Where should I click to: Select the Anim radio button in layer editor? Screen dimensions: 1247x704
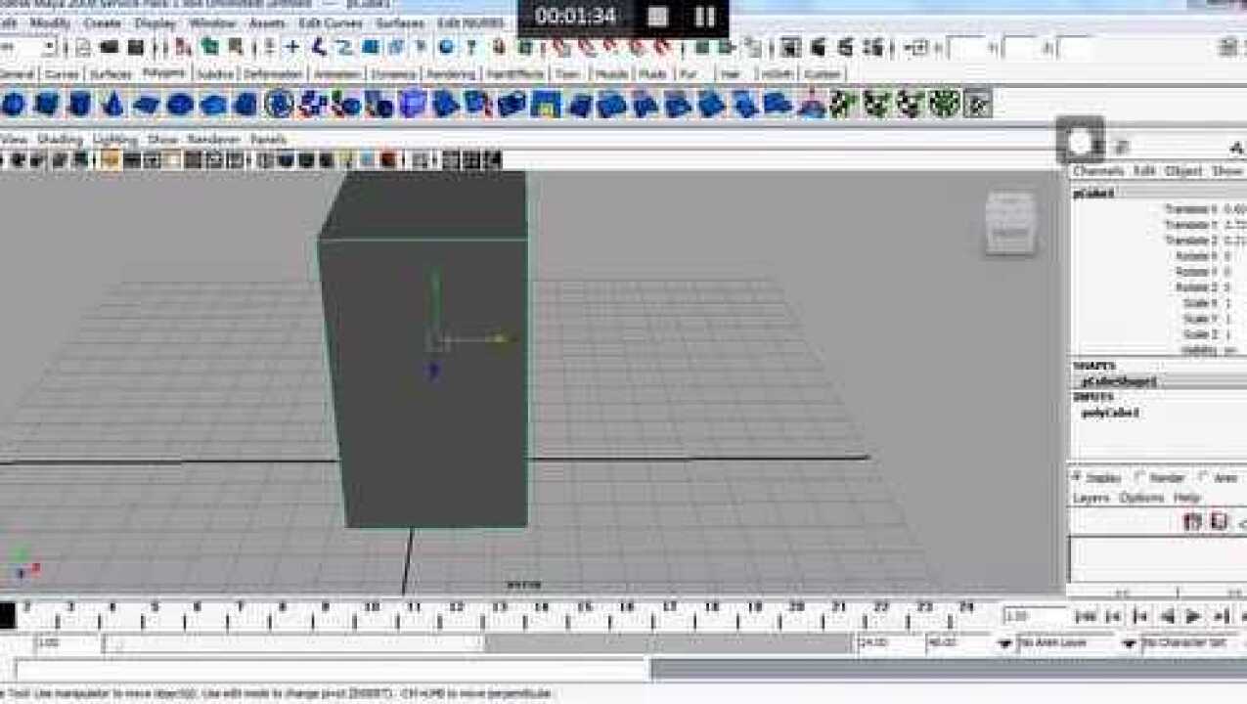1204,477
